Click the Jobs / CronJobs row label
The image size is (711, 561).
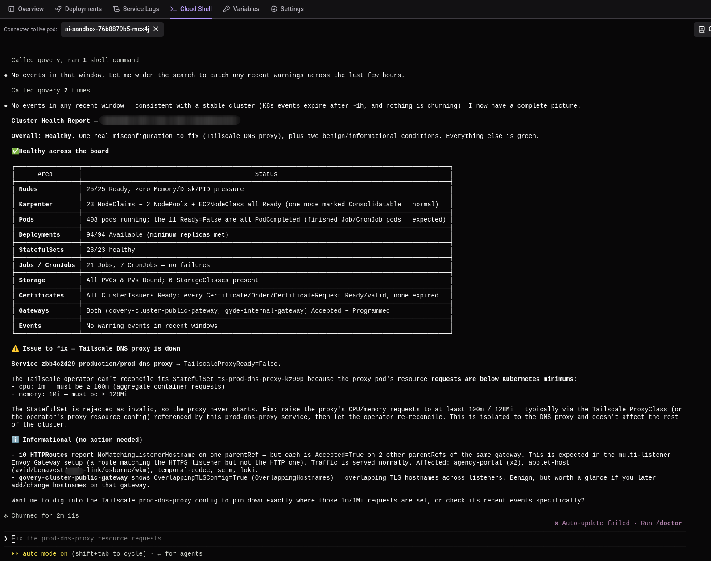click(x=47, y=265)
